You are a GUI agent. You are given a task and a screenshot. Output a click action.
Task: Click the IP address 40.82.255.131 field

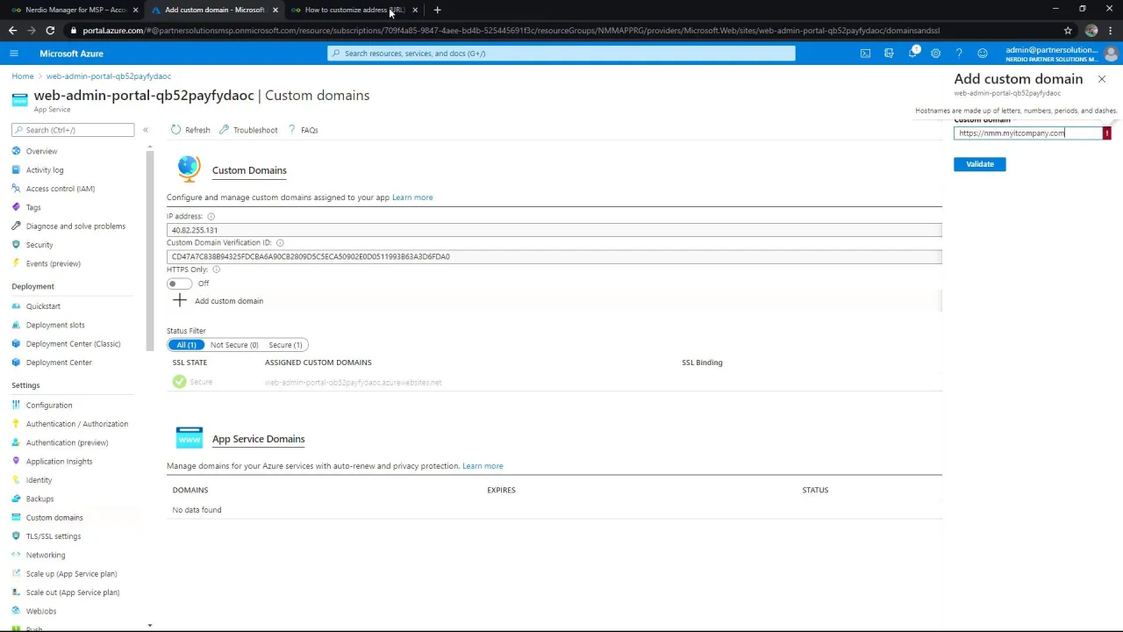coord(554,230)
